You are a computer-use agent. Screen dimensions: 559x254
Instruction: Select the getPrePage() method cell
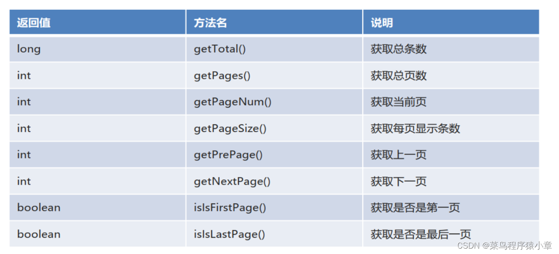coord(274,155)
